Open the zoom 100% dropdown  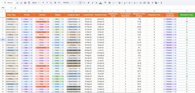tap(36, 3)
